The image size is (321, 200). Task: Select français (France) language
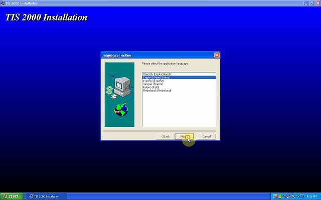[179, 84]
